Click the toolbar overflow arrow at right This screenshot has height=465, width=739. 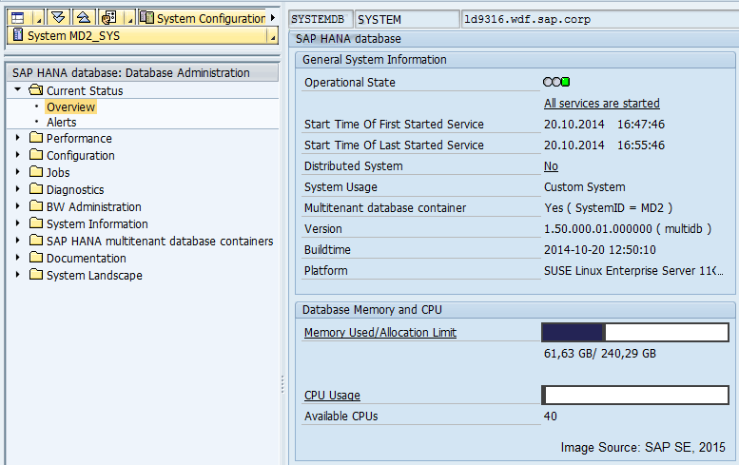tap(273, 18)
